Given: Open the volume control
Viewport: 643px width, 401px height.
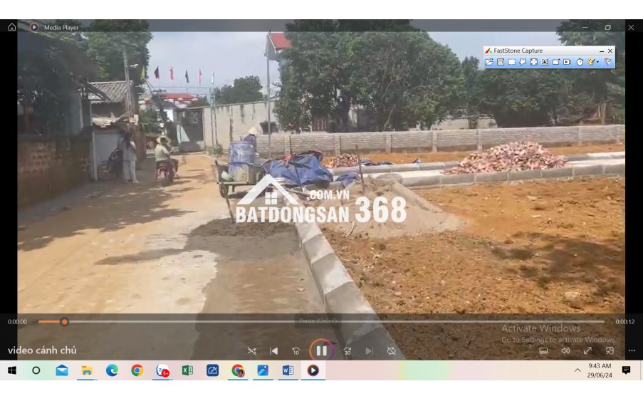Looking at the screenshot, I should point(565,350).
